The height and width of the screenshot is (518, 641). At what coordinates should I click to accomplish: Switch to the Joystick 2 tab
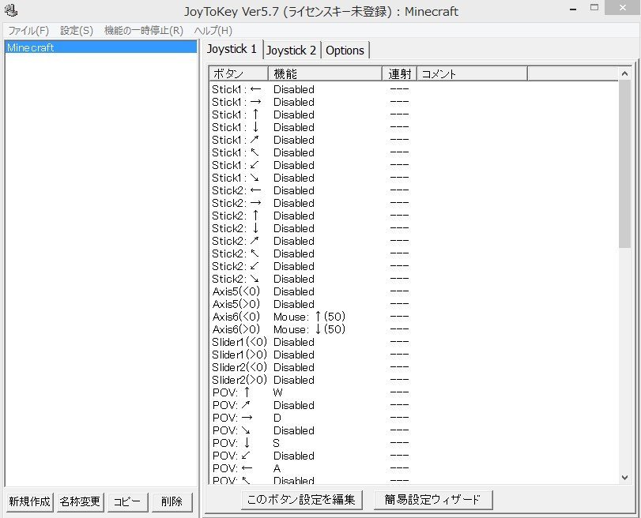click(x=291, y=50)
